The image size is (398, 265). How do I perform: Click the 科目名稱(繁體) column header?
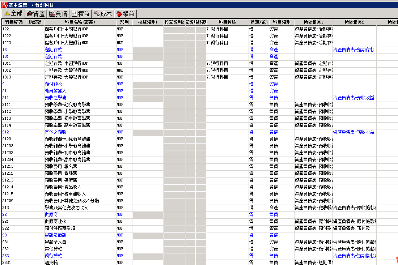pos(80,22)
